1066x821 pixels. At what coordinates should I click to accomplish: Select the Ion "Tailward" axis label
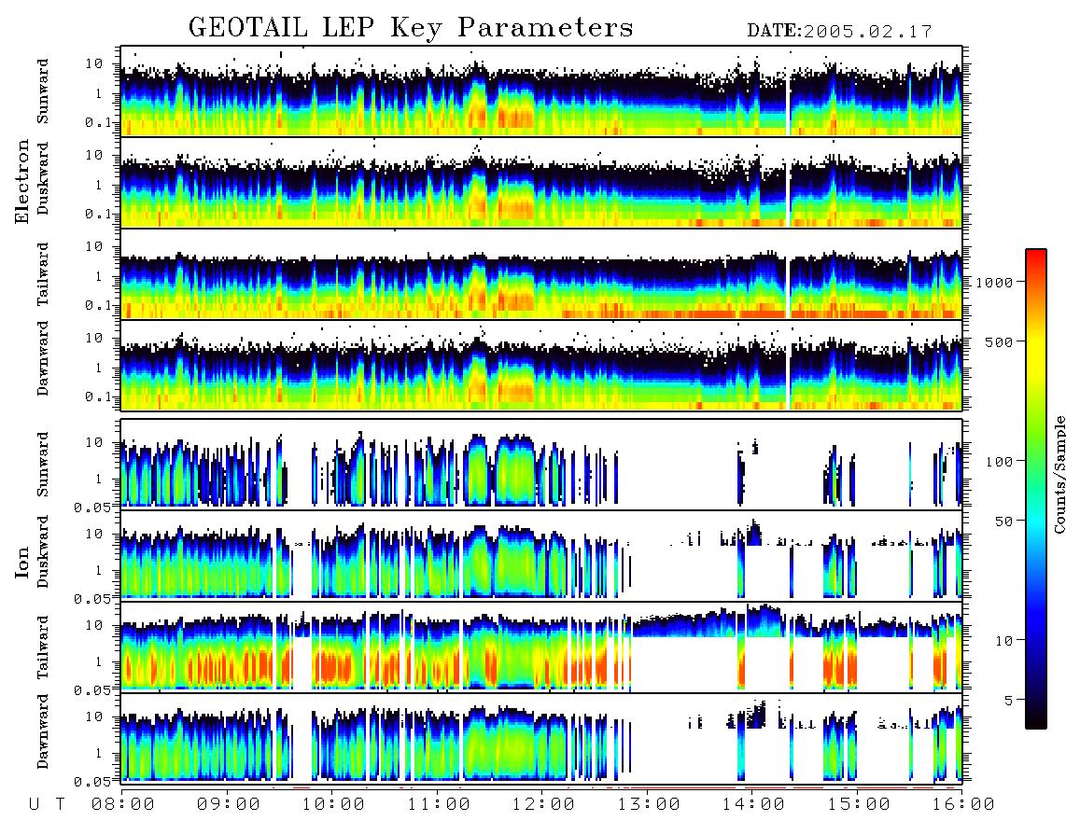coord(43,647)
